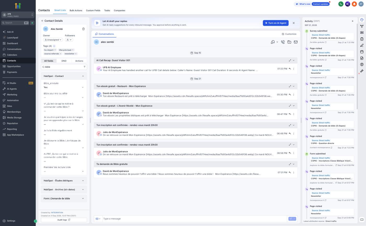The width and height of the screenshot is (366, 226).
Task: Go back from Contact Details
Action: tap(42, 21)
